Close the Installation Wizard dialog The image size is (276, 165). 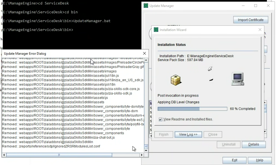click(260, 30)
